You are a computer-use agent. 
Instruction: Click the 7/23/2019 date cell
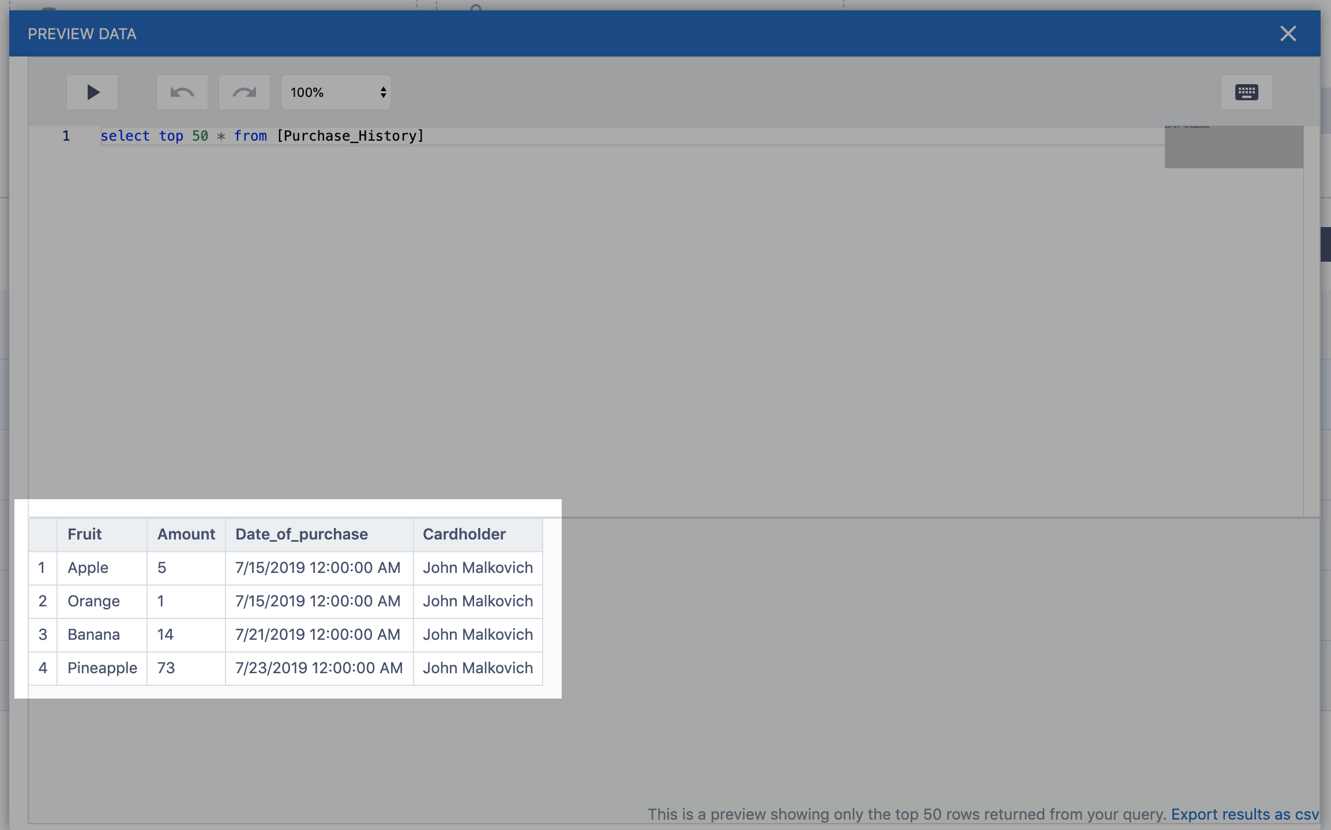click(318, 668)
